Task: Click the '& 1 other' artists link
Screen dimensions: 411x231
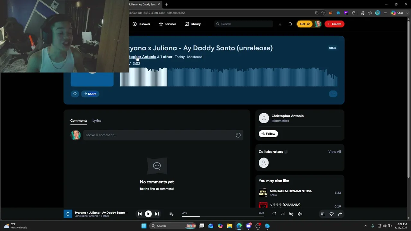Action: (x=165, y=57)
